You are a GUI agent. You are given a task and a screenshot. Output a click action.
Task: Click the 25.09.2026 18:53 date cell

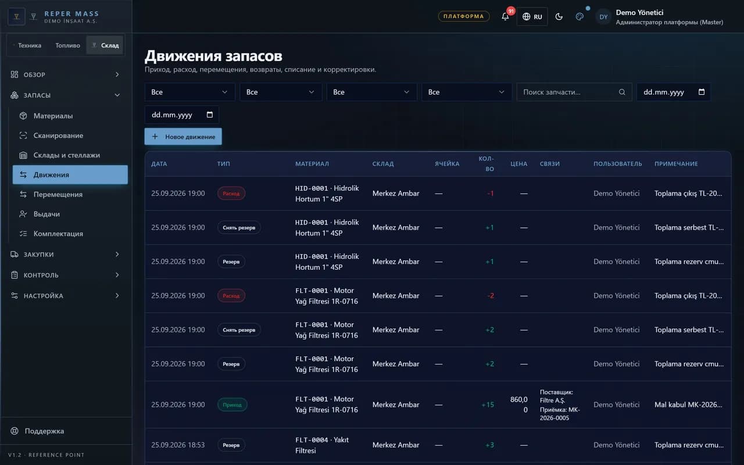(x=178, y=445)
